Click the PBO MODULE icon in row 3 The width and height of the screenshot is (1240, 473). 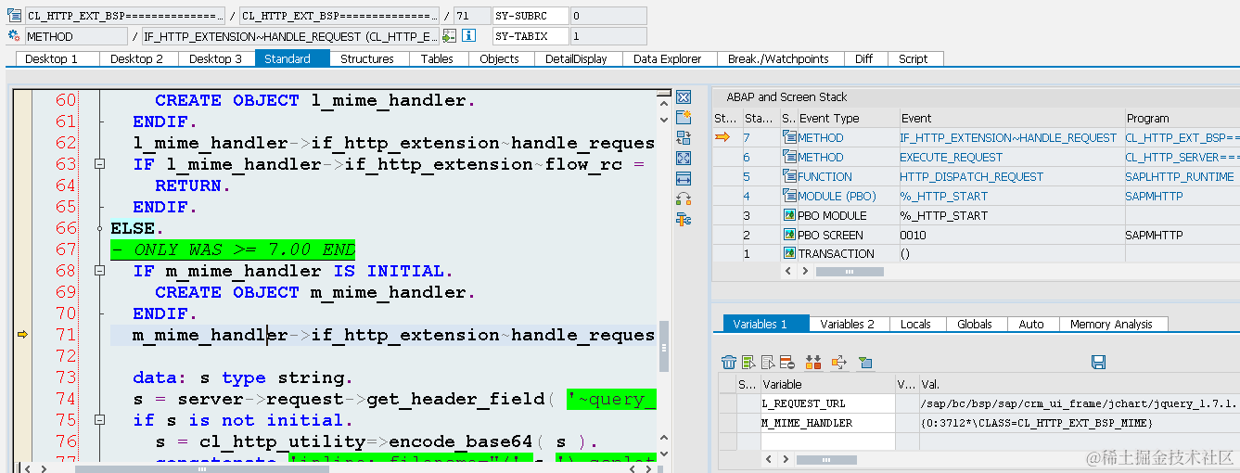click(x=789, y=215)
